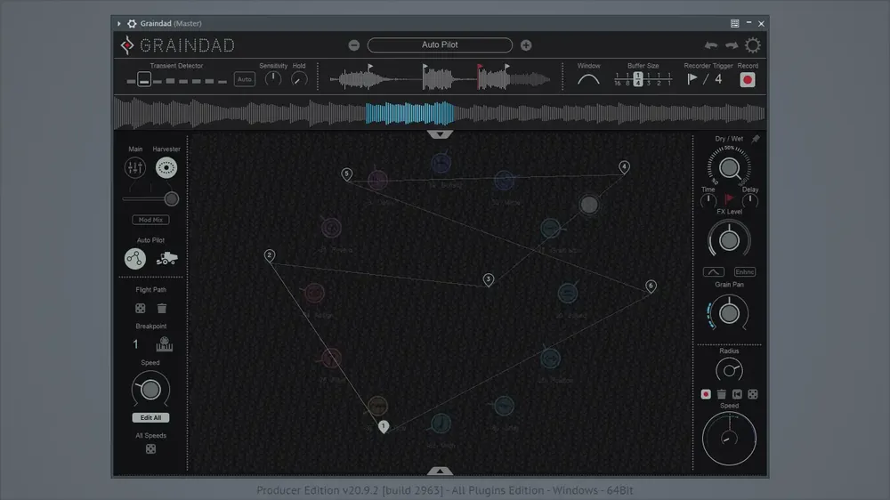This screenshot has height=500, width=890.
Task: Adjust the Dry/Wet knob
Action: point(730,168)
